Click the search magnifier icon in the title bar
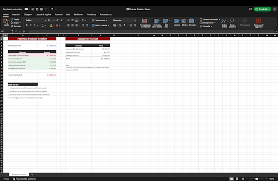This screenshot has width=278, height=181. [x=275, y=9]
